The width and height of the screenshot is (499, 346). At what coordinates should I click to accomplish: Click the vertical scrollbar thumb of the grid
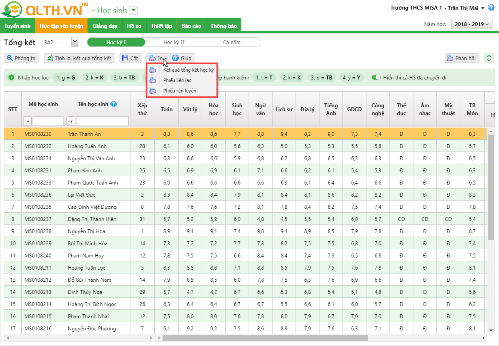click(491, 187)
